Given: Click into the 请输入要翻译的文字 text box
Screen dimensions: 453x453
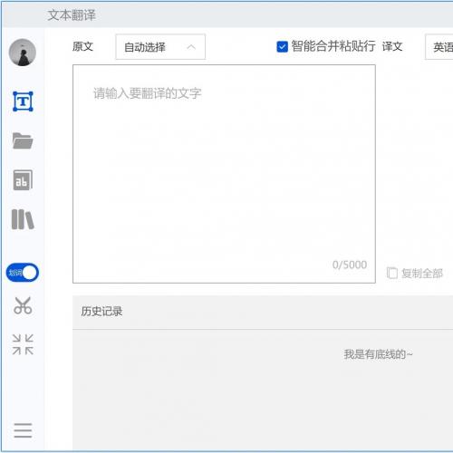Looking at the screenshot, I should point(224,174).
